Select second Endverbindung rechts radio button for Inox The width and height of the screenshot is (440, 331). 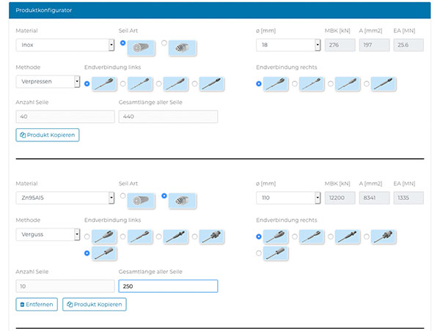click(295, 83)
